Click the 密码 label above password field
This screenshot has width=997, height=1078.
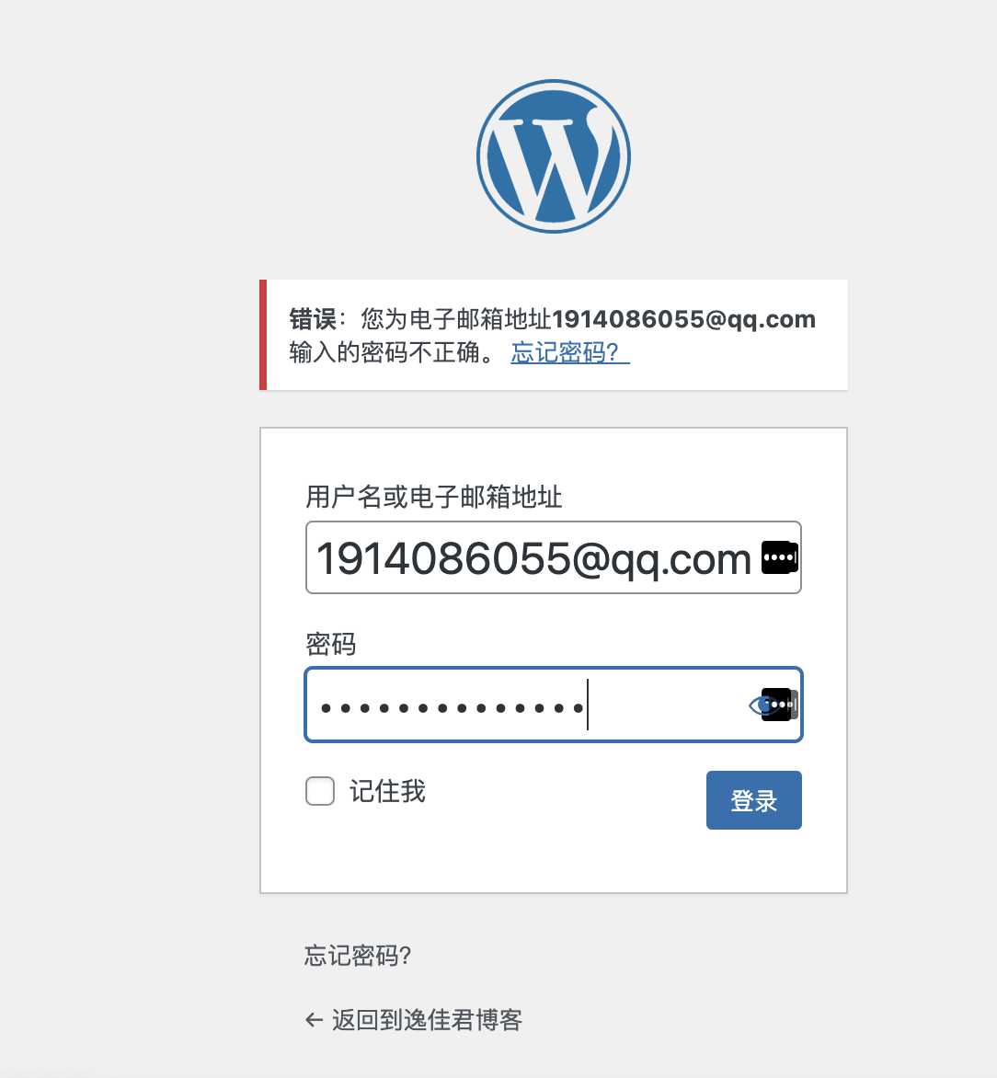tap(331, 644)
